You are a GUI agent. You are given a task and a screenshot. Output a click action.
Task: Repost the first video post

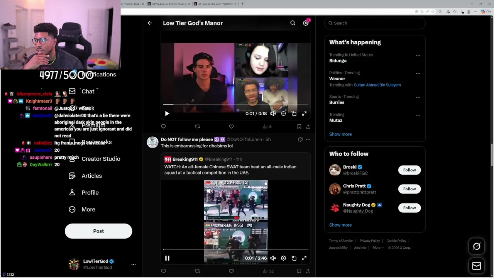(x=197, y=126)
